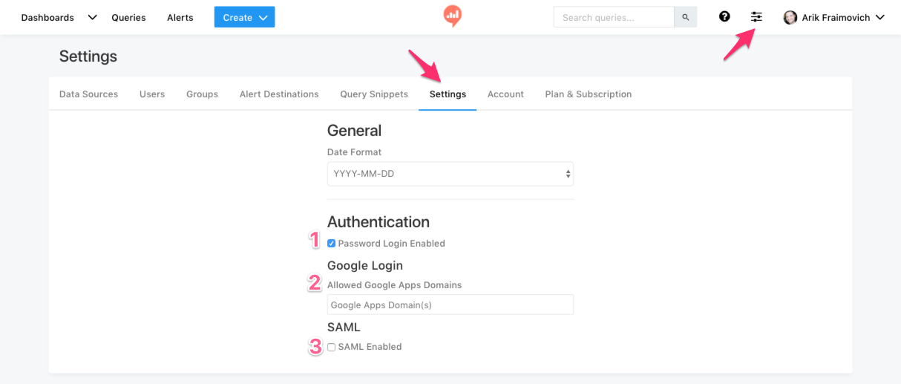This screenshot has width=901, height=384.
Task: Select the Alert Destinations tab
Action: point(279,94)
